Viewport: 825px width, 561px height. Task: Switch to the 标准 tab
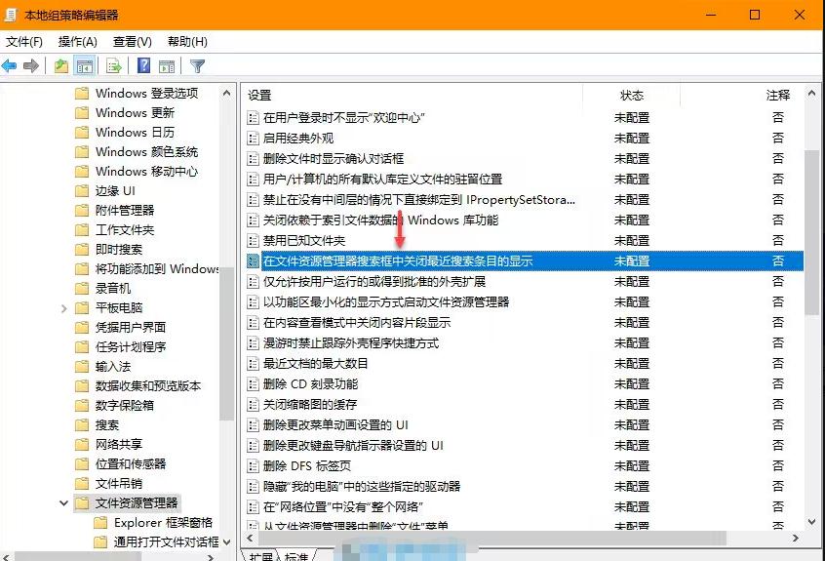click(x=296, y=556)
